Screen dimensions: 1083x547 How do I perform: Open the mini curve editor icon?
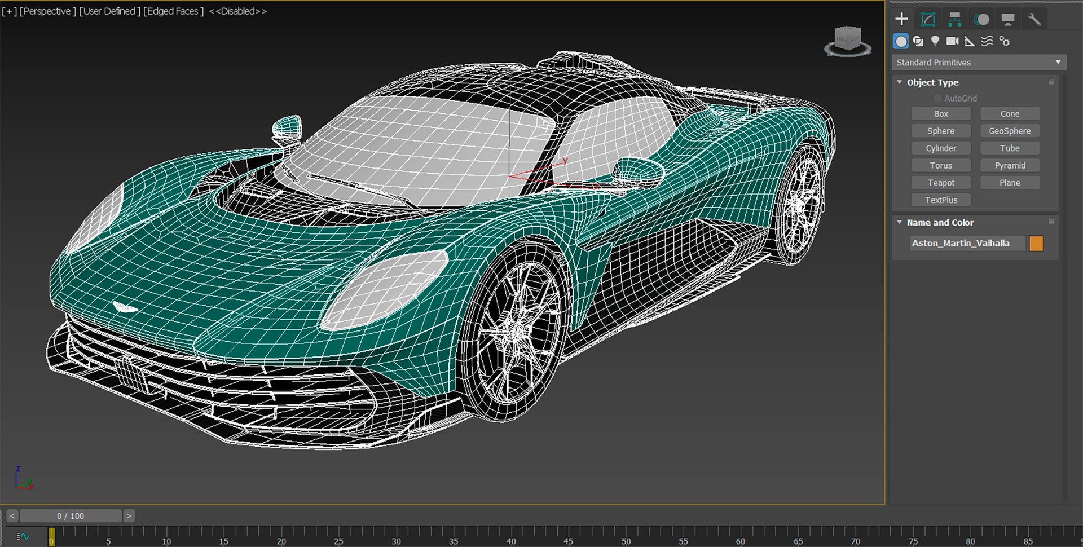tap(23, 536)
